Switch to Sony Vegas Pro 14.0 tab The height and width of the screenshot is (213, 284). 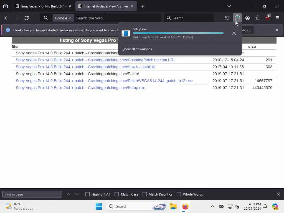[x=43, y=6]
